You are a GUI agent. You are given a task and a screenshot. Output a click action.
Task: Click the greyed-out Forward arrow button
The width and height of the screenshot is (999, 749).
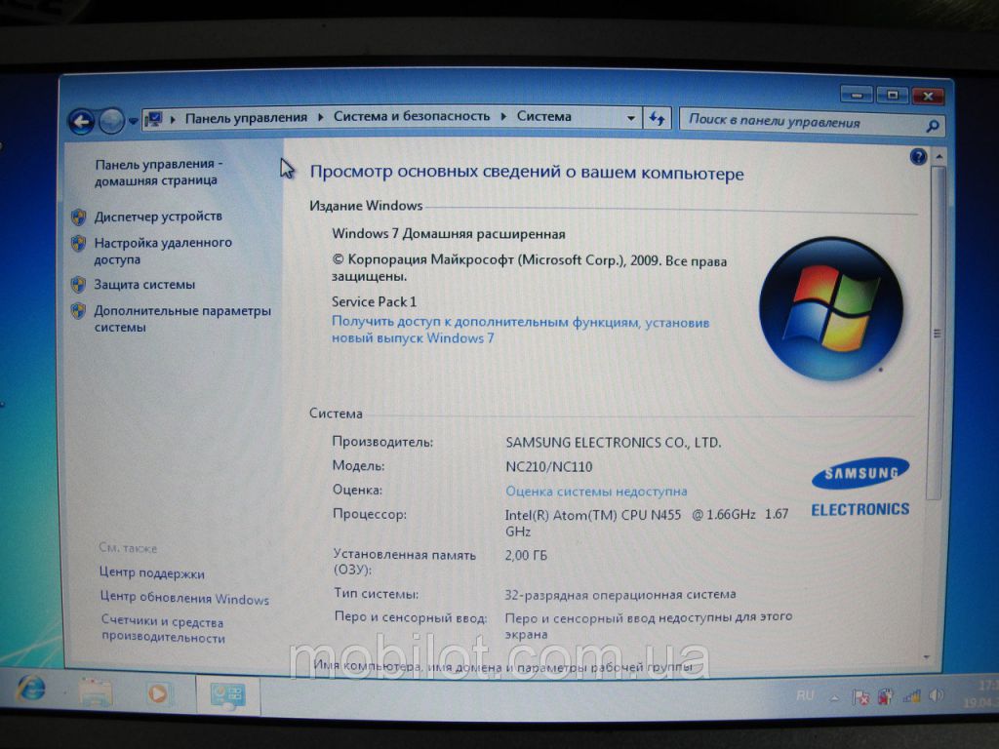point(111,121)
